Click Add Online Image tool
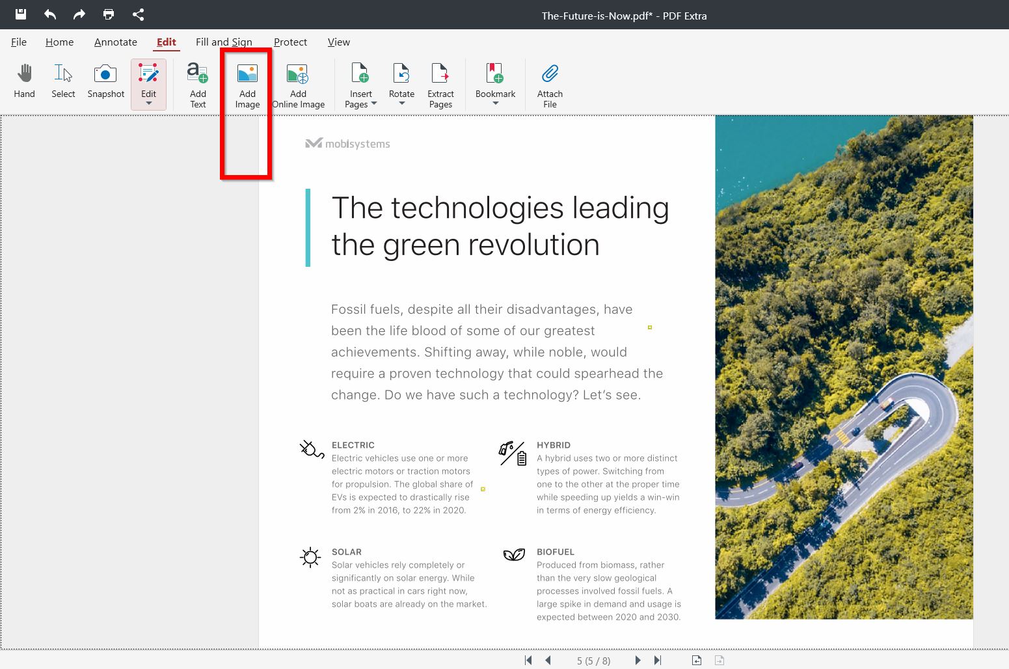 coord(298,84)
